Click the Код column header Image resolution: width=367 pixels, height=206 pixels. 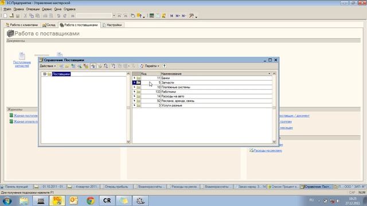(151, 74)
